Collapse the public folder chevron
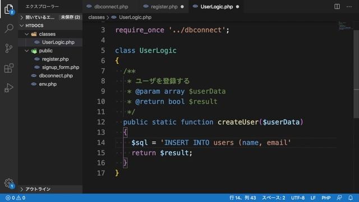The height and width of the screenshot is (202, 359). (27, 50)
